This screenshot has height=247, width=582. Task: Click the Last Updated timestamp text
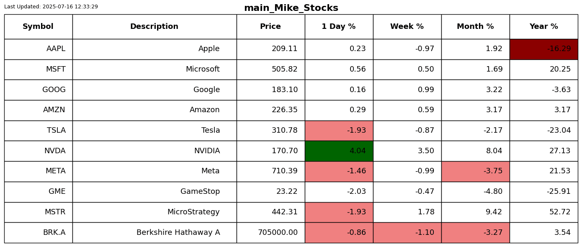[51, 7]
